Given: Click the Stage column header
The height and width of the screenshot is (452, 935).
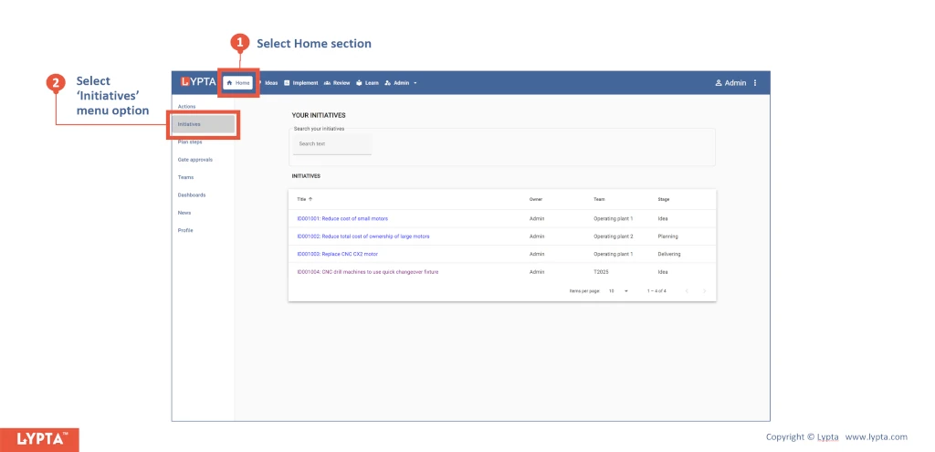Looking at the screenshot, I should (x=663, y=199).
